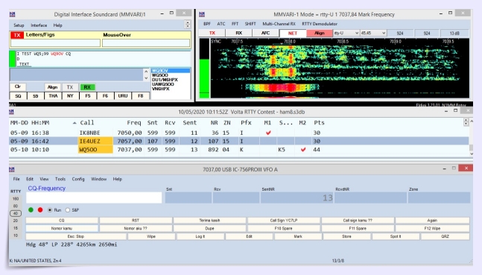Click the Esc: Stop button

(76, 236)
